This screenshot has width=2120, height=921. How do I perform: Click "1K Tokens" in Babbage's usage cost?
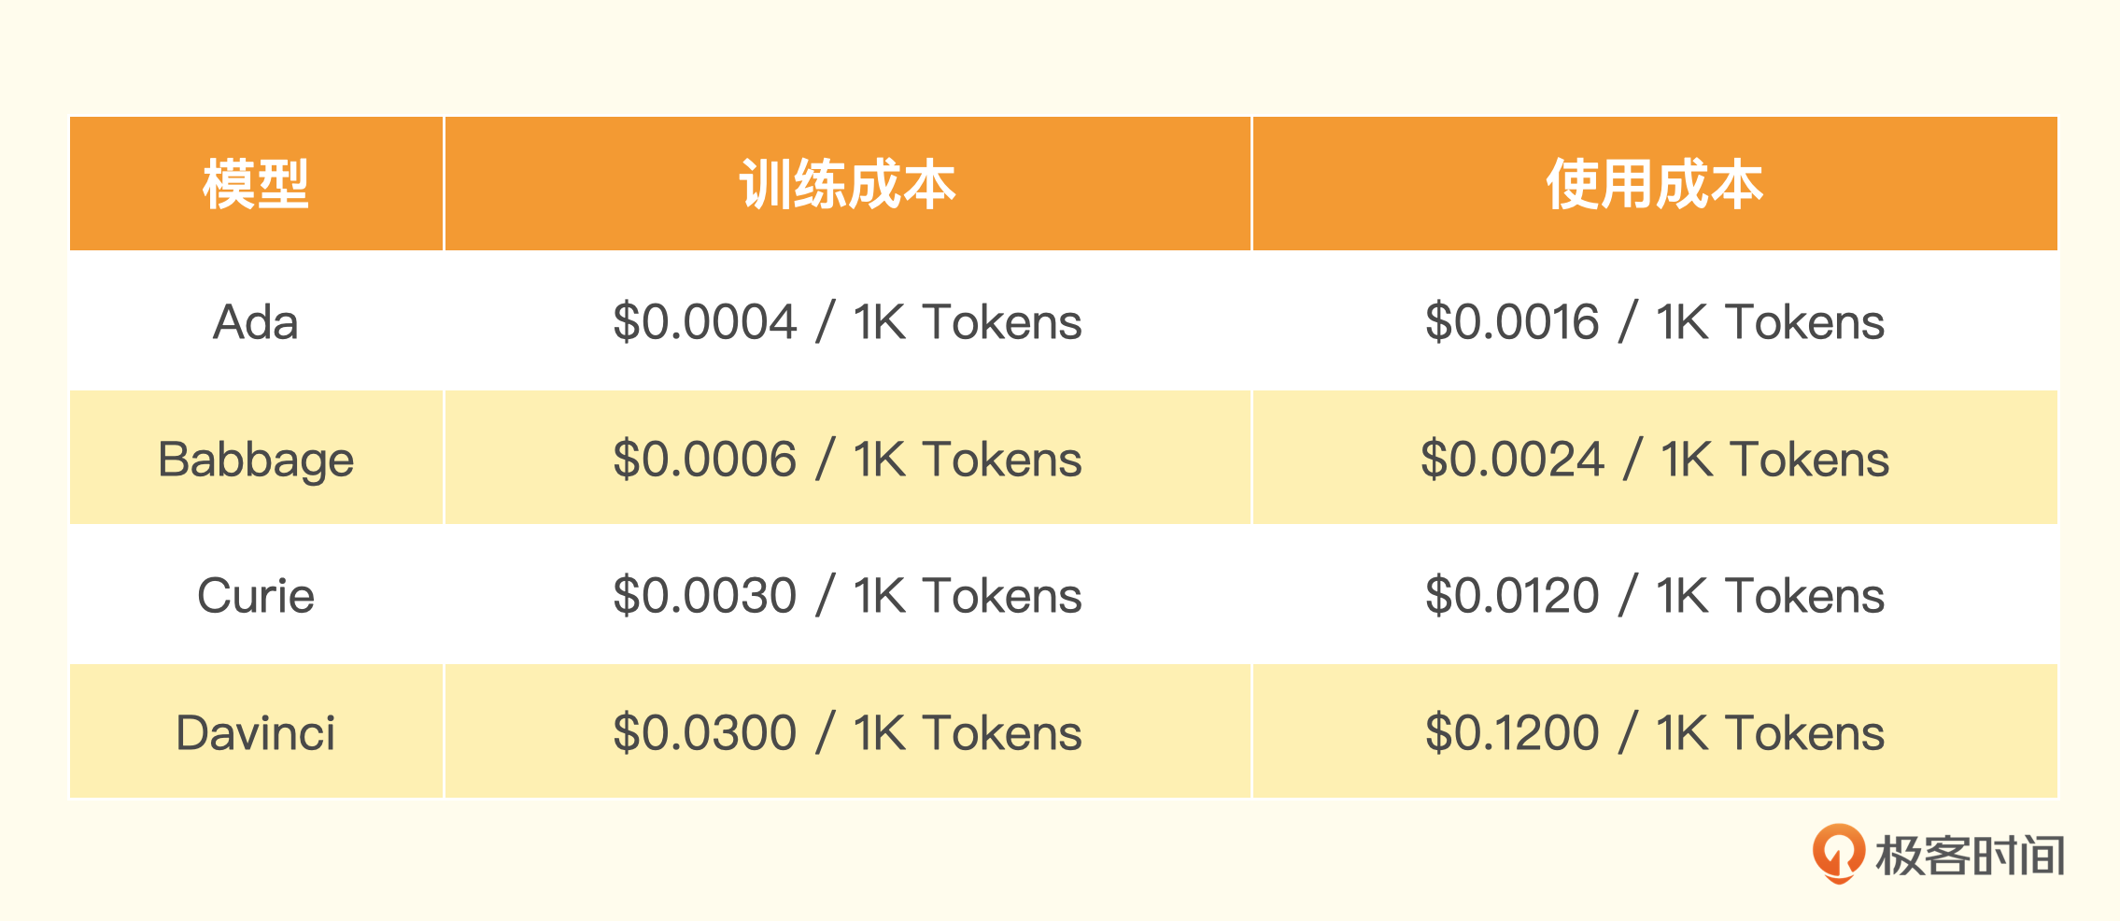tap(1775, 460)
